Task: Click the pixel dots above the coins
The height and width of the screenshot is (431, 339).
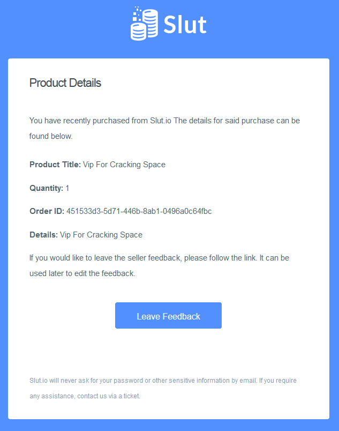Action: (x=137, y=13)
